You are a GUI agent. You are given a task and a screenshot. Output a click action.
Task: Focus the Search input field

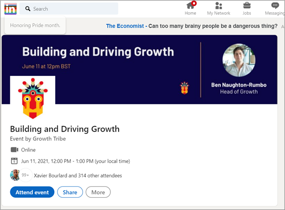[69, 8]
